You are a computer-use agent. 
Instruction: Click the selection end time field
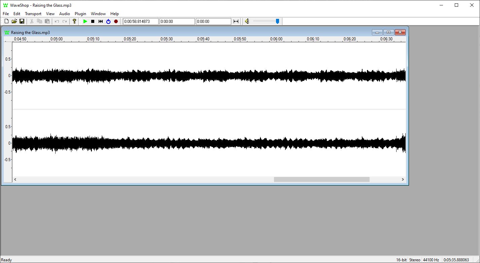213,22
